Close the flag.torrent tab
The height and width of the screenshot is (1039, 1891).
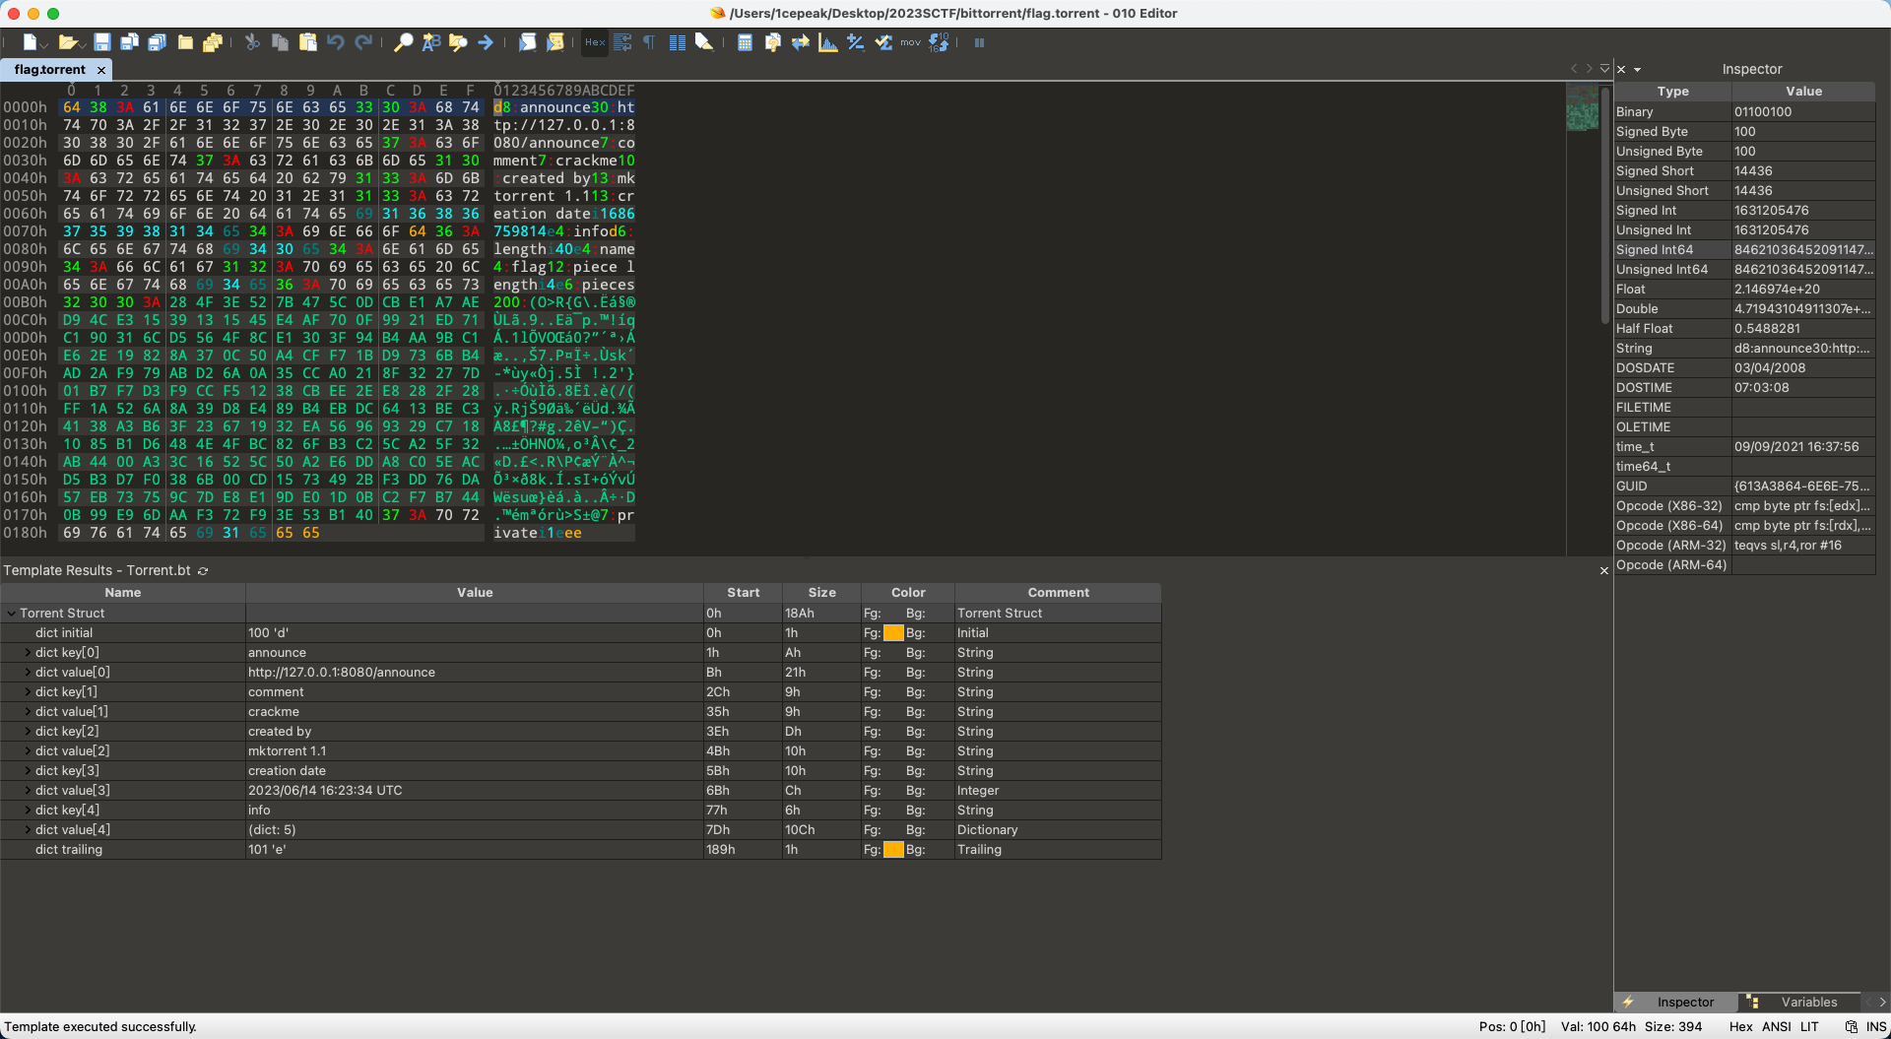click(x=100, y=70)
